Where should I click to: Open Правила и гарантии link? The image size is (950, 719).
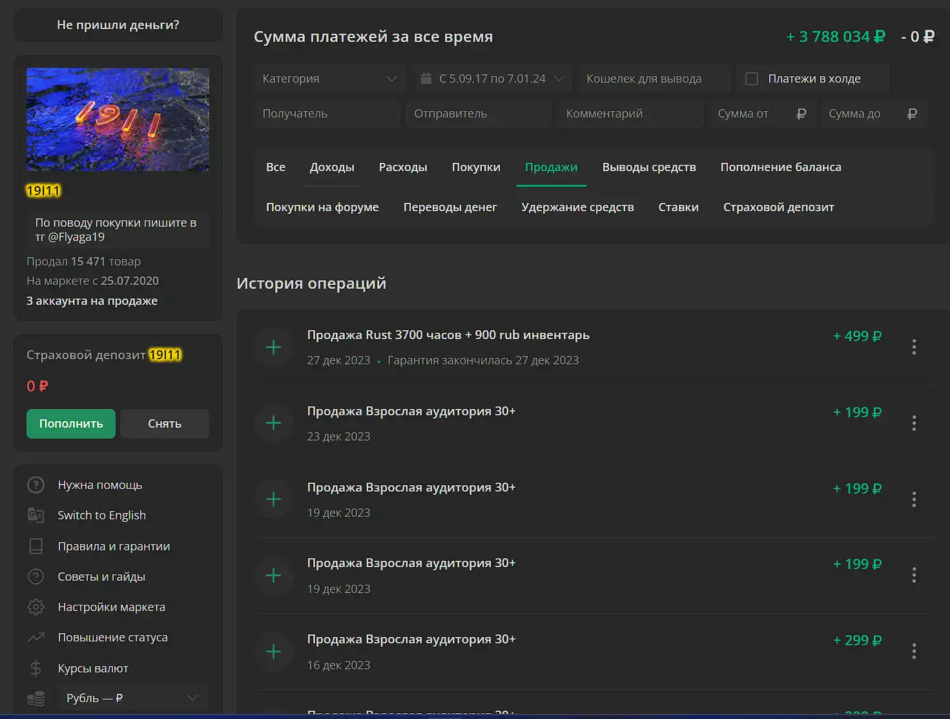coord(114,547)
